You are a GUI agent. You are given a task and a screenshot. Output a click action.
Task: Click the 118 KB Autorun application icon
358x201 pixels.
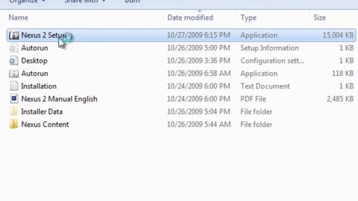(13, 74)
